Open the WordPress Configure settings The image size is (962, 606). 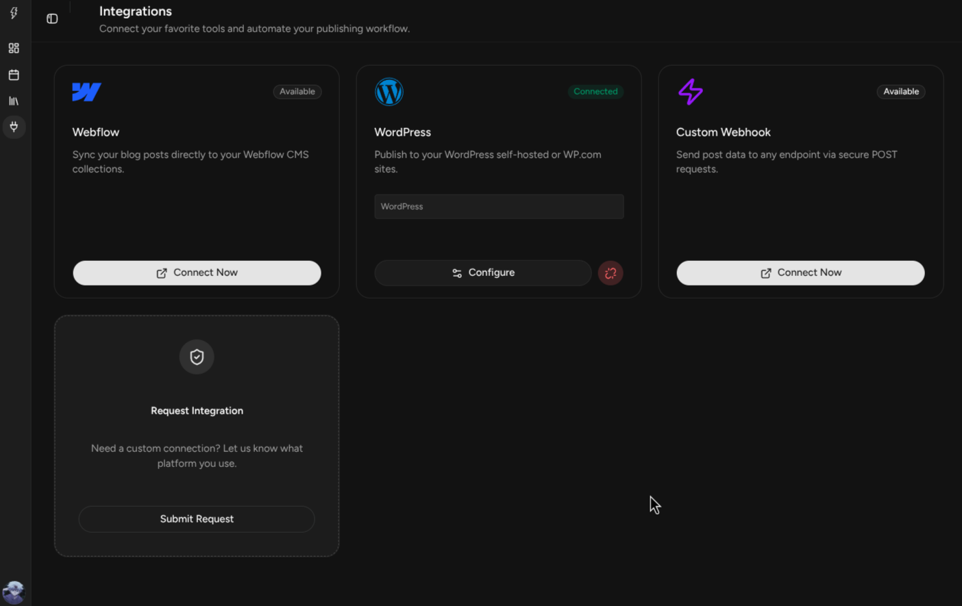pos(483,273)
